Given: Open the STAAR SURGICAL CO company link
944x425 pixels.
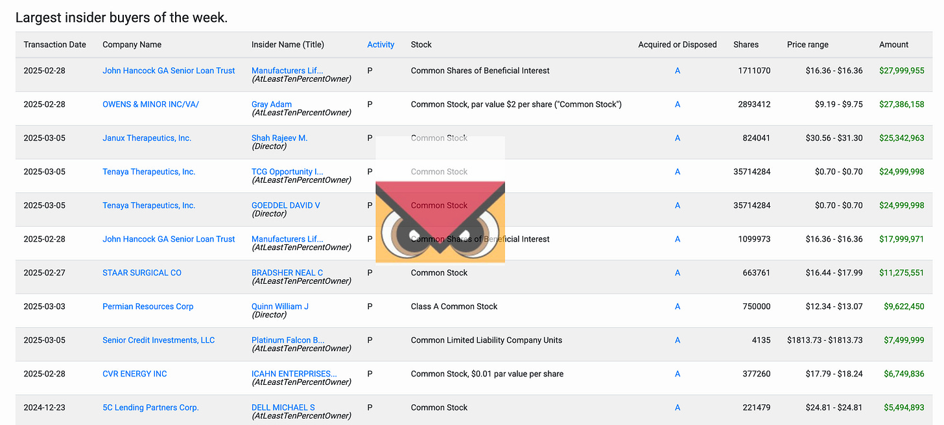Looking at the screenshot, I should click(x=142, y=273).
